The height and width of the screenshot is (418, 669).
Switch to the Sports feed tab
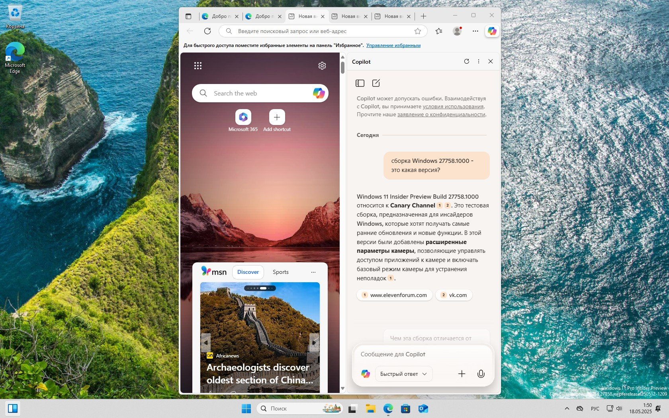point(281,272)
